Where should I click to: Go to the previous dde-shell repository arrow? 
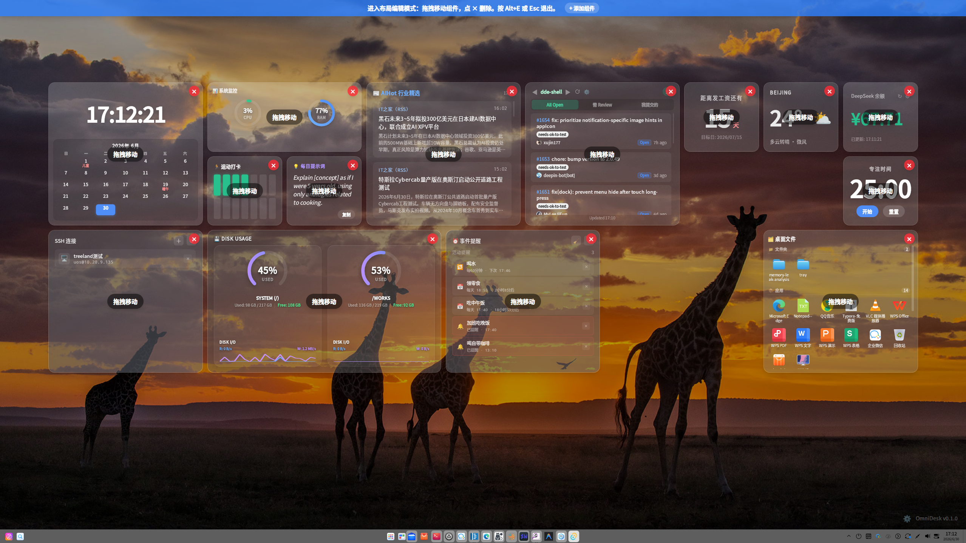[535, 92]
